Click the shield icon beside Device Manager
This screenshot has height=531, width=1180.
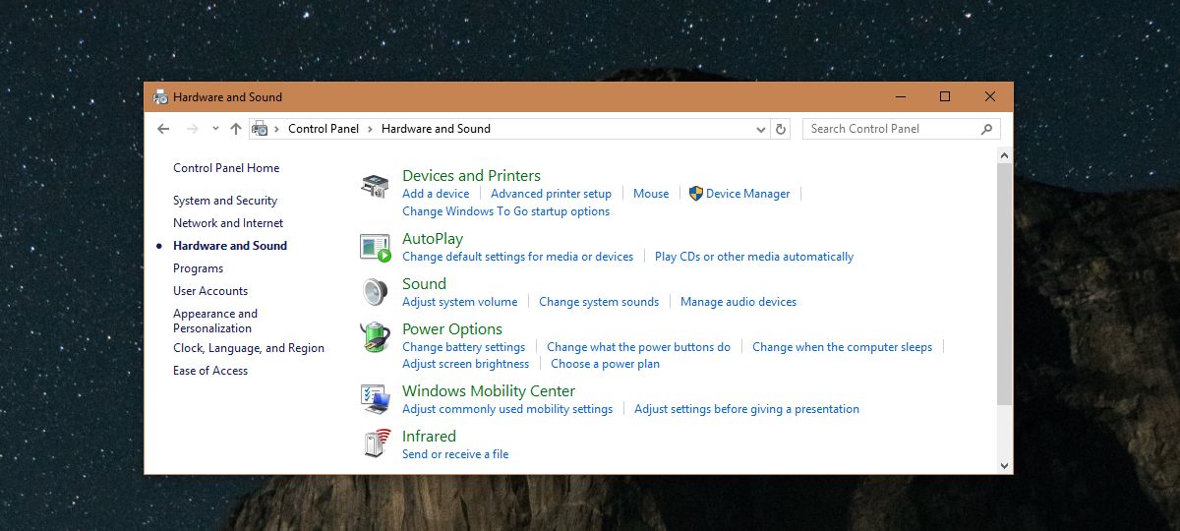(x=696, y=194)
